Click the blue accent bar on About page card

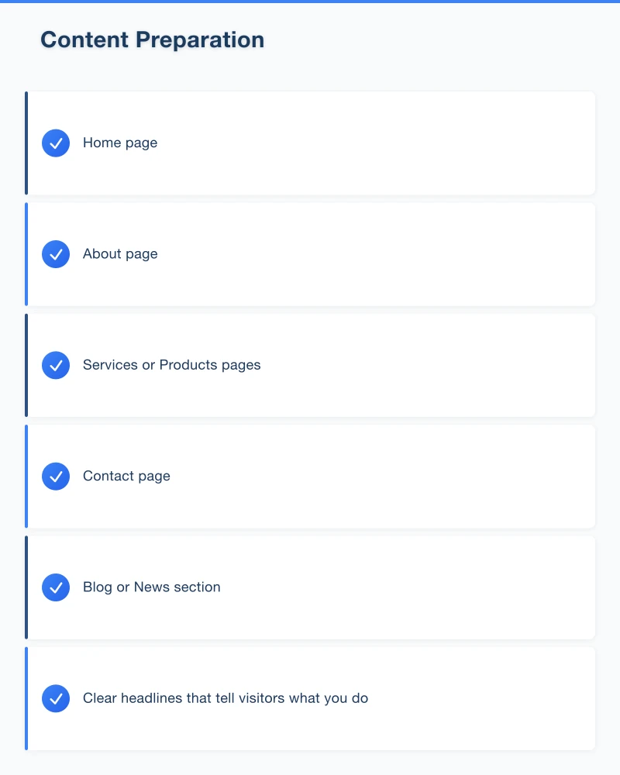click(x=26, y=253)
